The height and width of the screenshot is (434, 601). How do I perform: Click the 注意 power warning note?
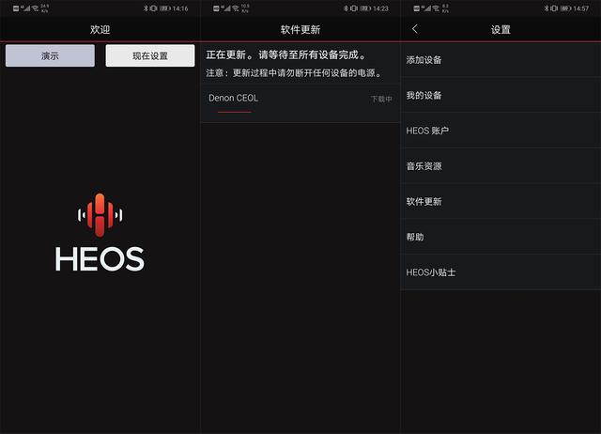click(294, 73)
